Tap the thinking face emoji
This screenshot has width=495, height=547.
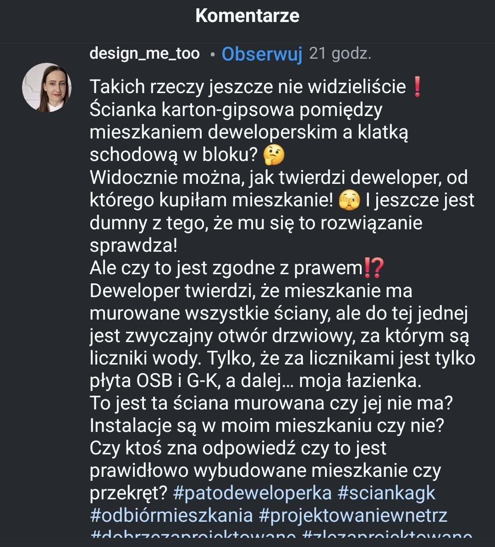274,155
